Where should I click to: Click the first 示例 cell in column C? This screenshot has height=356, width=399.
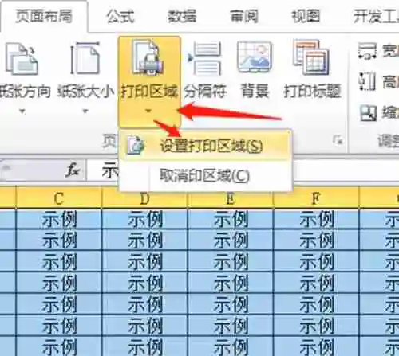(59, 219)
